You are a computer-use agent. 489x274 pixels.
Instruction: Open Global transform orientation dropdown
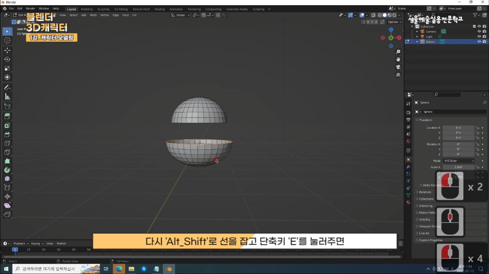pyautogui.click(x=181, y=15)
